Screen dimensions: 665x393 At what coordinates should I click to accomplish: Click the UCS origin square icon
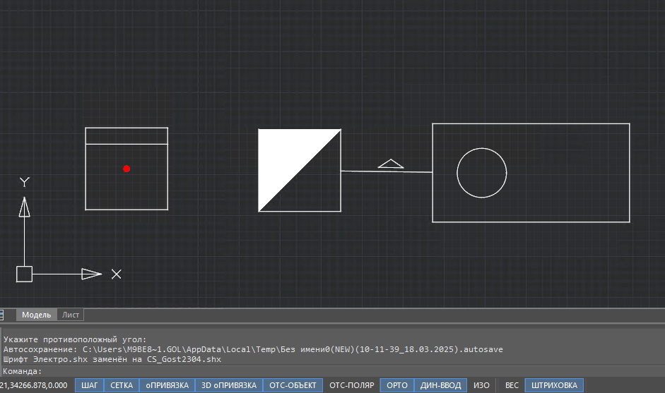[x=24, y=274]
